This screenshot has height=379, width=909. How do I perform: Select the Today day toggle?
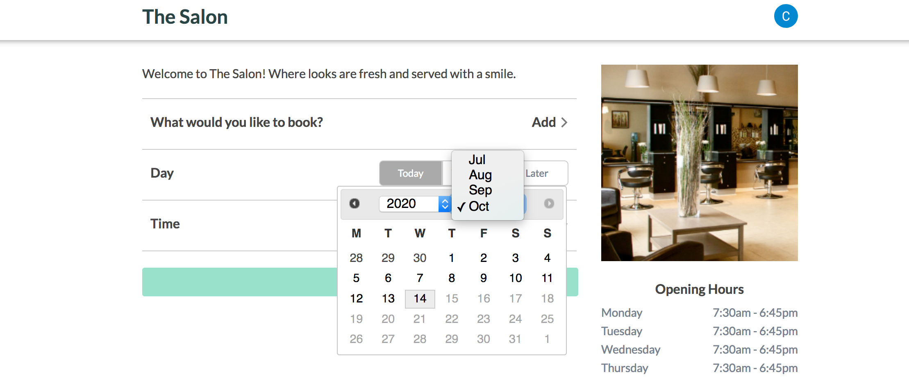pyautogui.click(x=411, y=173)
